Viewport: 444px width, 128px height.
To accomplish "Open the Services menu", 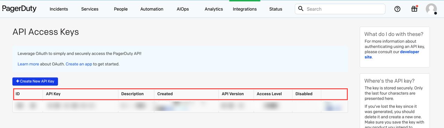I will (x=90, y=9).
